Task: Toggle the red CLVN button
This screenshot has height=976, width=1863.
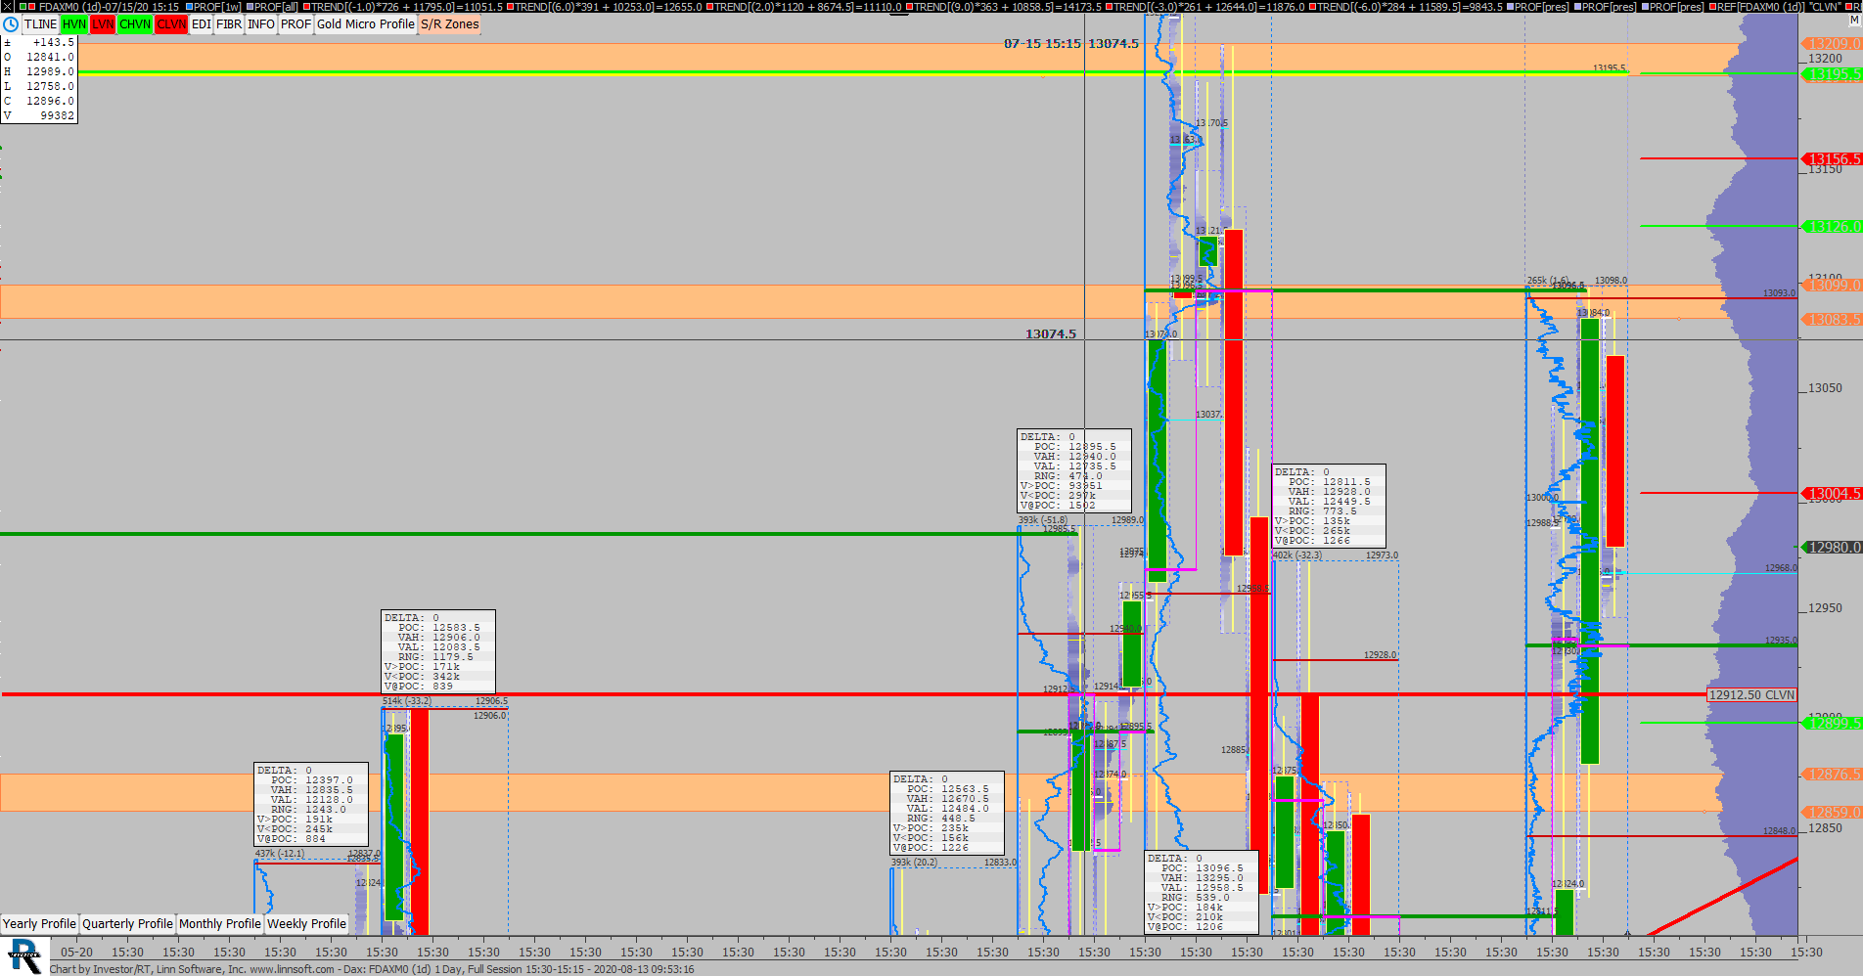Action: click(171, 24)
